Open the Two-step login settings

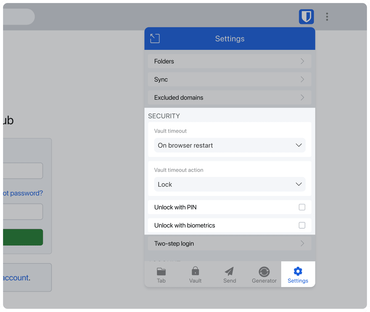[229, 243]
